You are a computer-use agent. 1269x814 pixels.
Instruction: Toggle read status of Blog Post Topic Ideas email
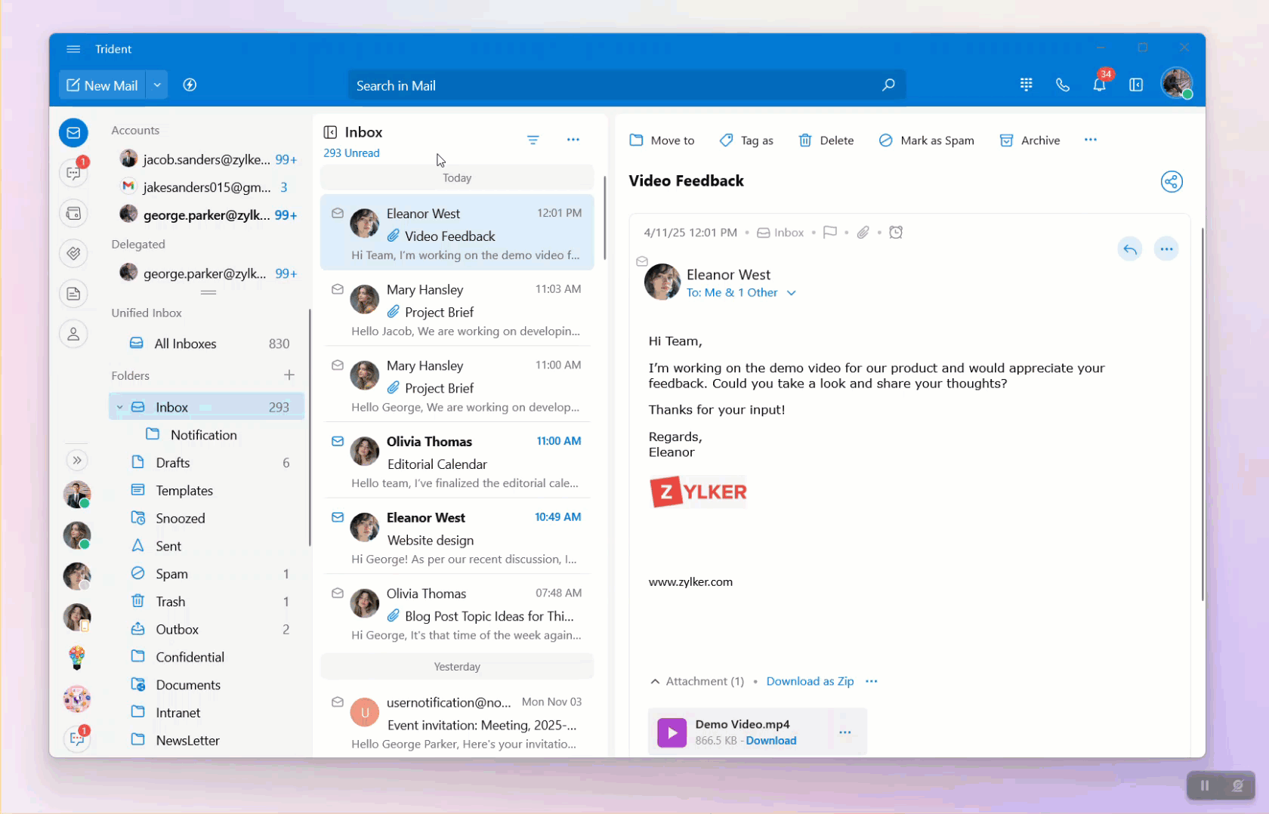coord(338,594)
